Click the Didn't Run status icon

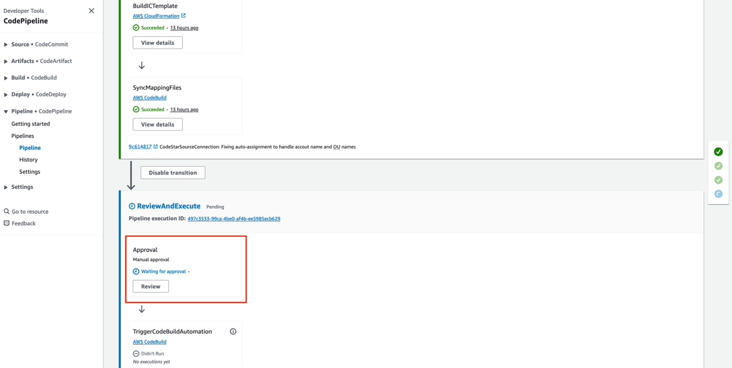pyautogui.click(x=135, y=353)
